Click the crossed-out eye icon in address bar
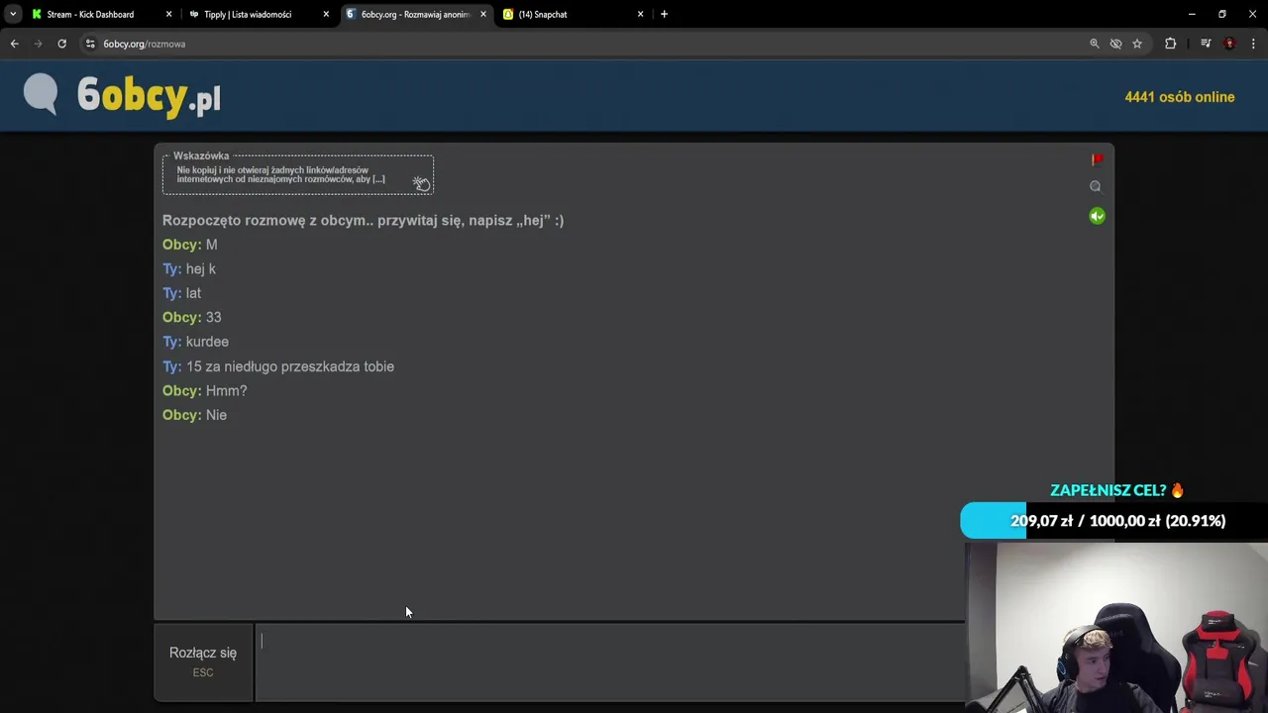Image resolution: width=1268 pixels, height=713 pixels. (1115, 44)
